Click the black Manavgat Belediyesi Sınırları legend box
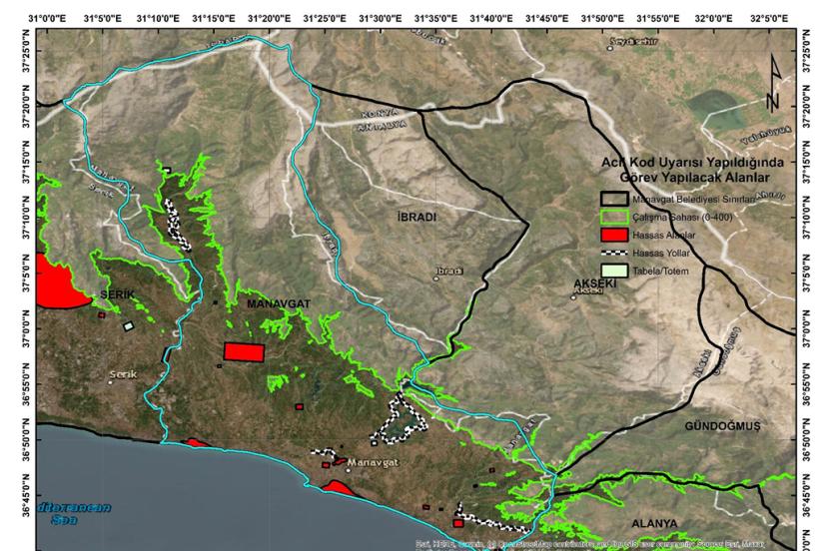The width and height of the screenshot is (827, 551). click(613, 199)
